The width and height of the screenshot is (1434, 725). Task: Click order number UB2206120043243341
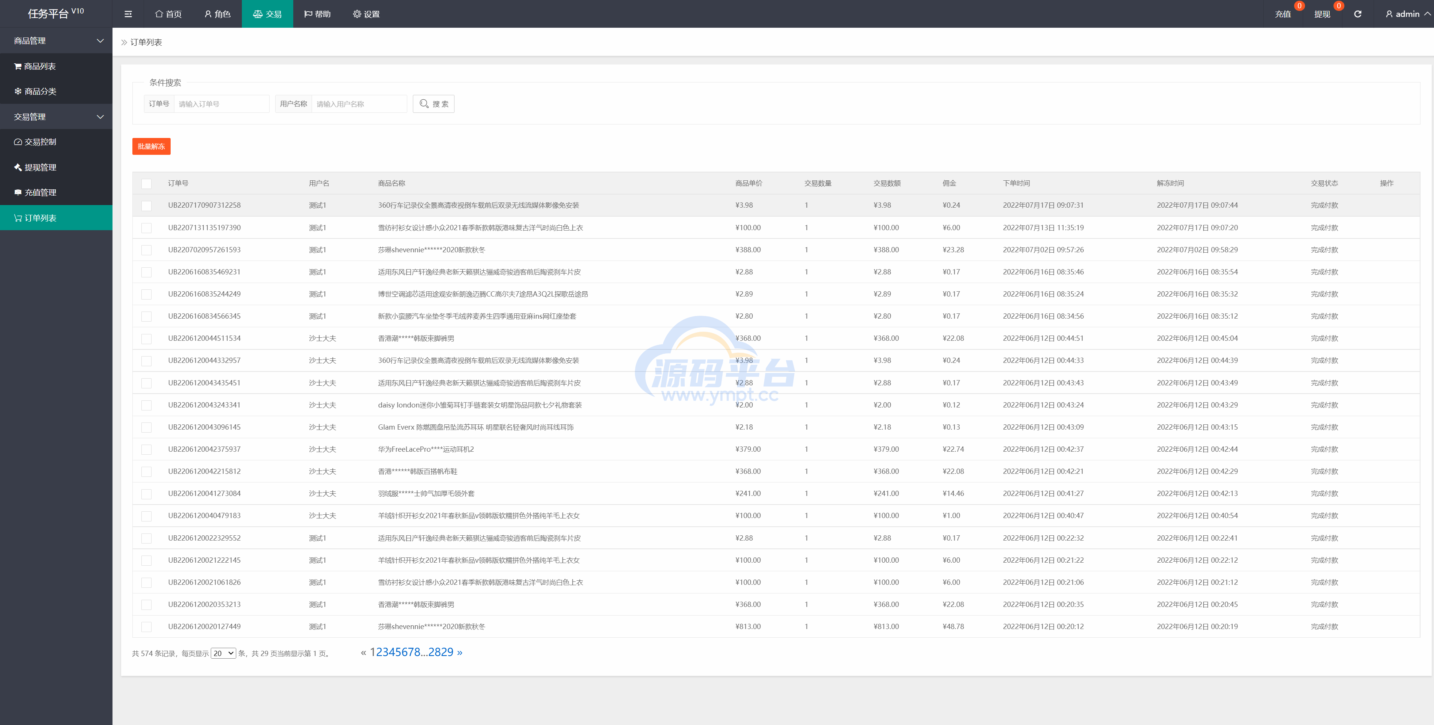coord(204,405)
